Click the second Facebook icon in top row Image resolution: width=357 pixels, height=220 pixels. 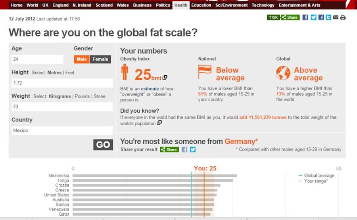pos(321,17)
